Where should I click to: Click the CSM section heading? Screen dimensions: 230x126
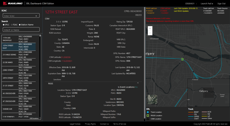pyautogui.click(x=47, y=19)
